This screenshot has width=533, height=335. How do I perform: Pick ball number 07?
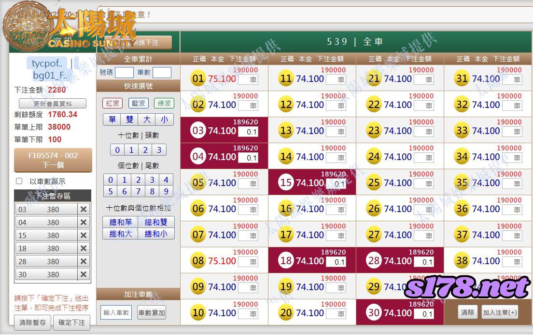point(198,235)
